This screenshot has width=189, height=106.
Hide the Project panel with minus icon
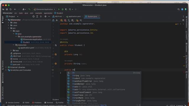(x=49, y=16)
